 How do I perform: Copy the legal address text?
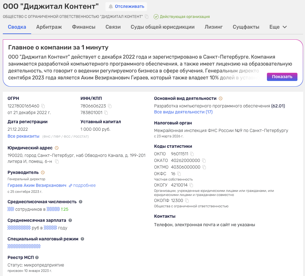[57, 162]
